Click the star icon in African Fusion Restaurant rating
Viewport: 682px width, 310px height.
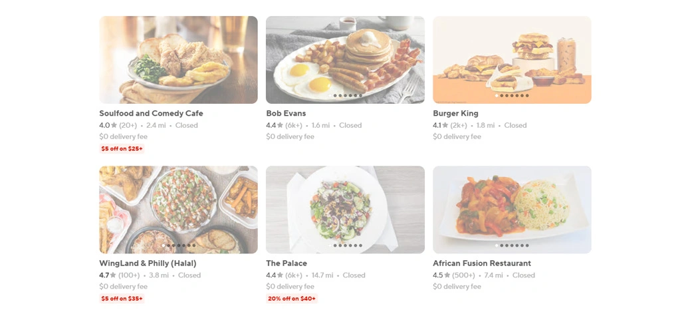[448, 275]
